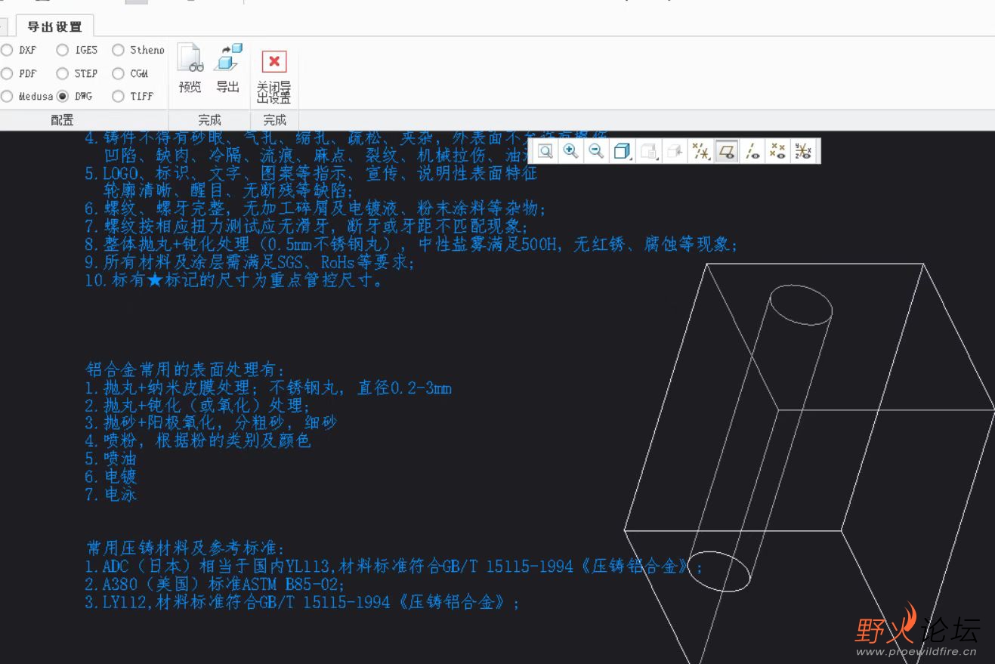995x664 pixels.
Task: Click the 4.喷粉 list line
Action: pos(198,440)
